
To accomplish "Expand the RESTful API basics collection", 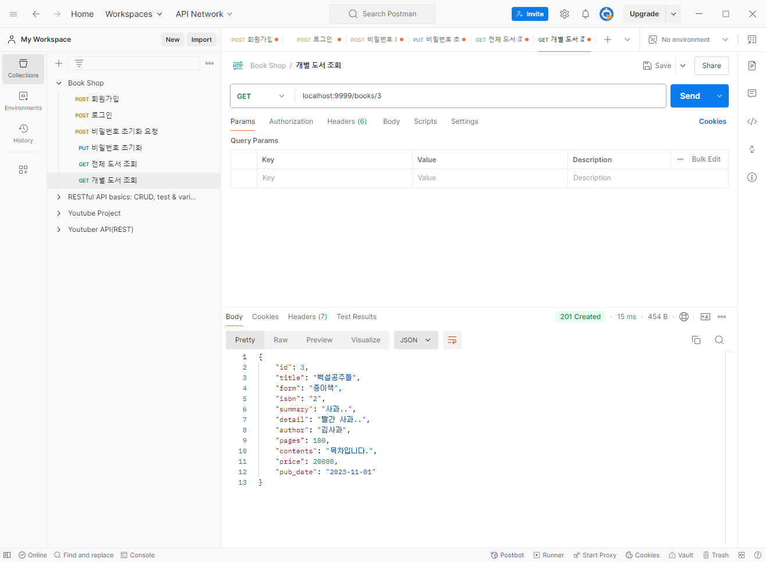I will pyautogui.click(x=59, y=197).
